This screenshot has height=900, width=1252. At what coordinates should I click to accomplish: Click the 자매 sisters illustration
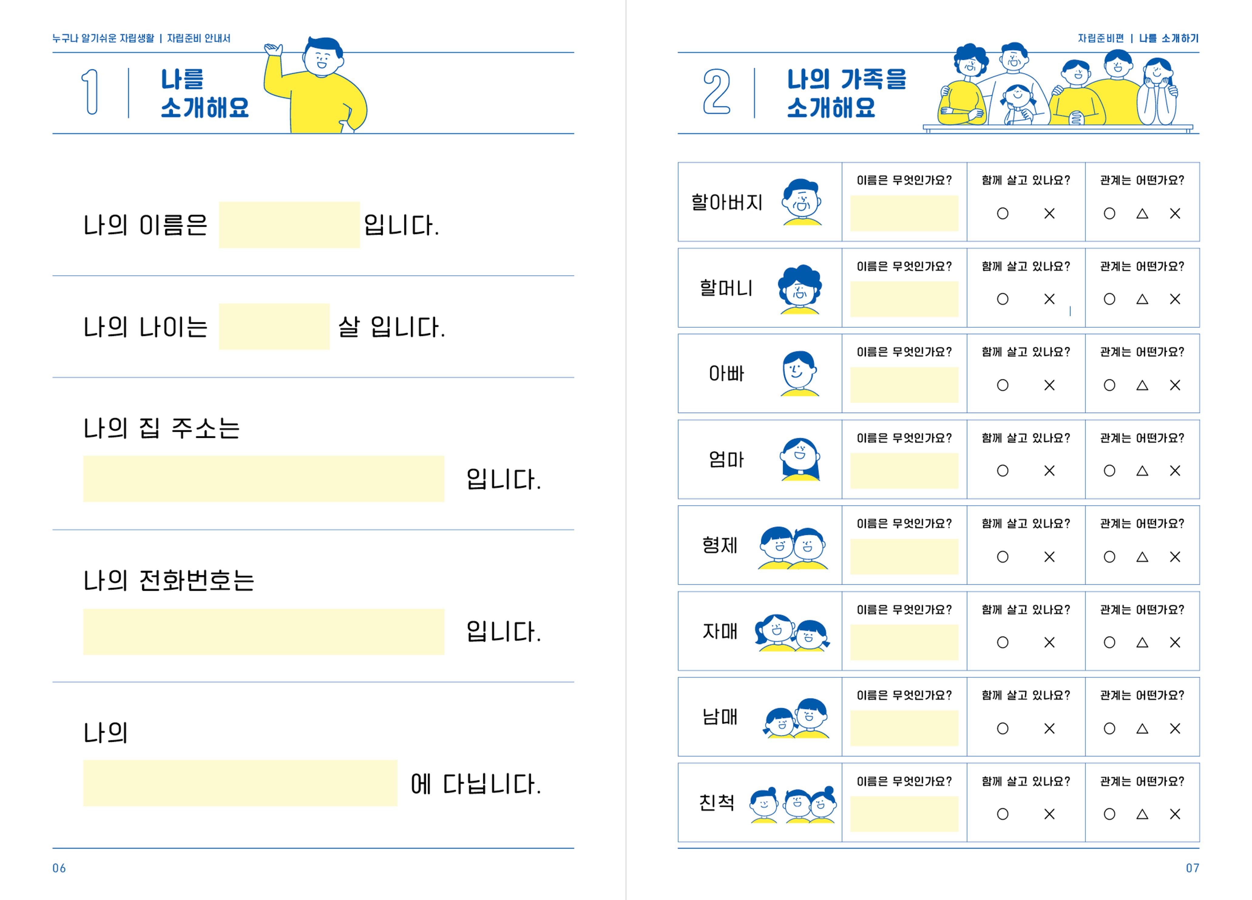point(792,633)
